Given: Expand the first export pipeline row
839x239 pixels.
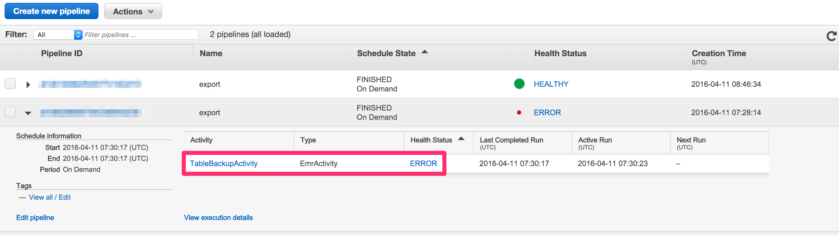Looking at the screenshot, I should tap(28, 85).
